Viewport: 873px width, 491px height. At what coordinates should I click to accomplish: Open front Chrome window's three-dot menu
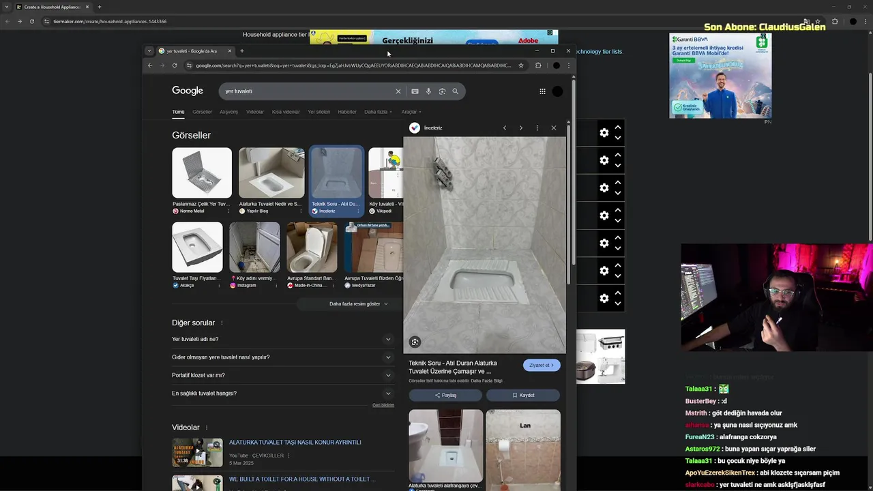pyautogui.click(x=569, y=65)
